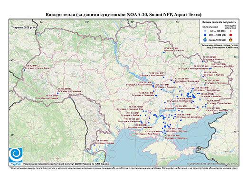Image resolution: width=247 pixels, height=175 pixels.
Task: Select the marker labeled 13:36 12,74 МВт
Action: 163,77
